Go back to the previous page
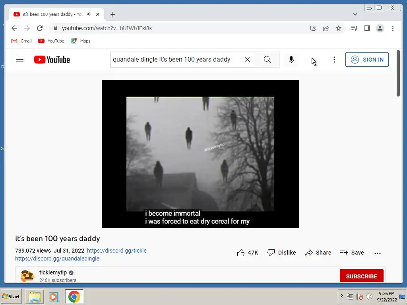 point(14,28)
